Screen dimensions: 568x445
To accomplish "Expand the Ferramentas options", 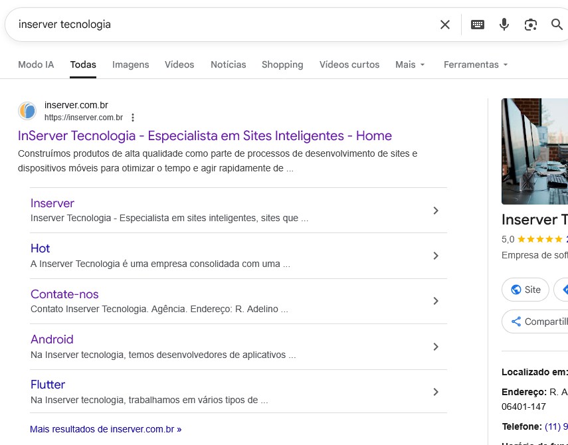I will point(476,64).
